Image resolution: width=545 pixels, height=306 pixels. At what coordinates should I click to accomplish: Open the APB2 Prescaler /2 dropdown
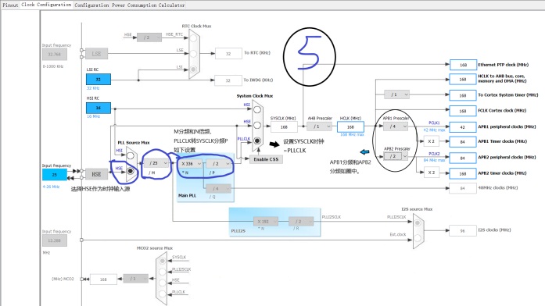pos(396,156)
